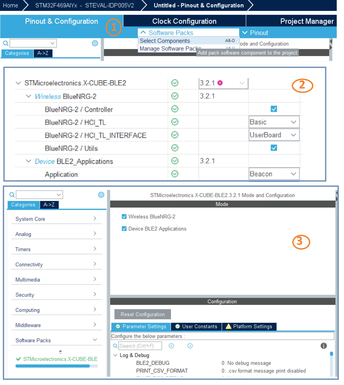Click STM32F469AIYx - STEVAL-IDP005V2 breadcrumb
Viewport: 344px width, 385px height.
coord(84,5)
